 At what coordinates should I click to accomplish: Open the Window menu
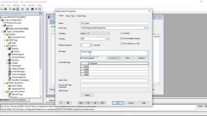[x=32, y=5]
